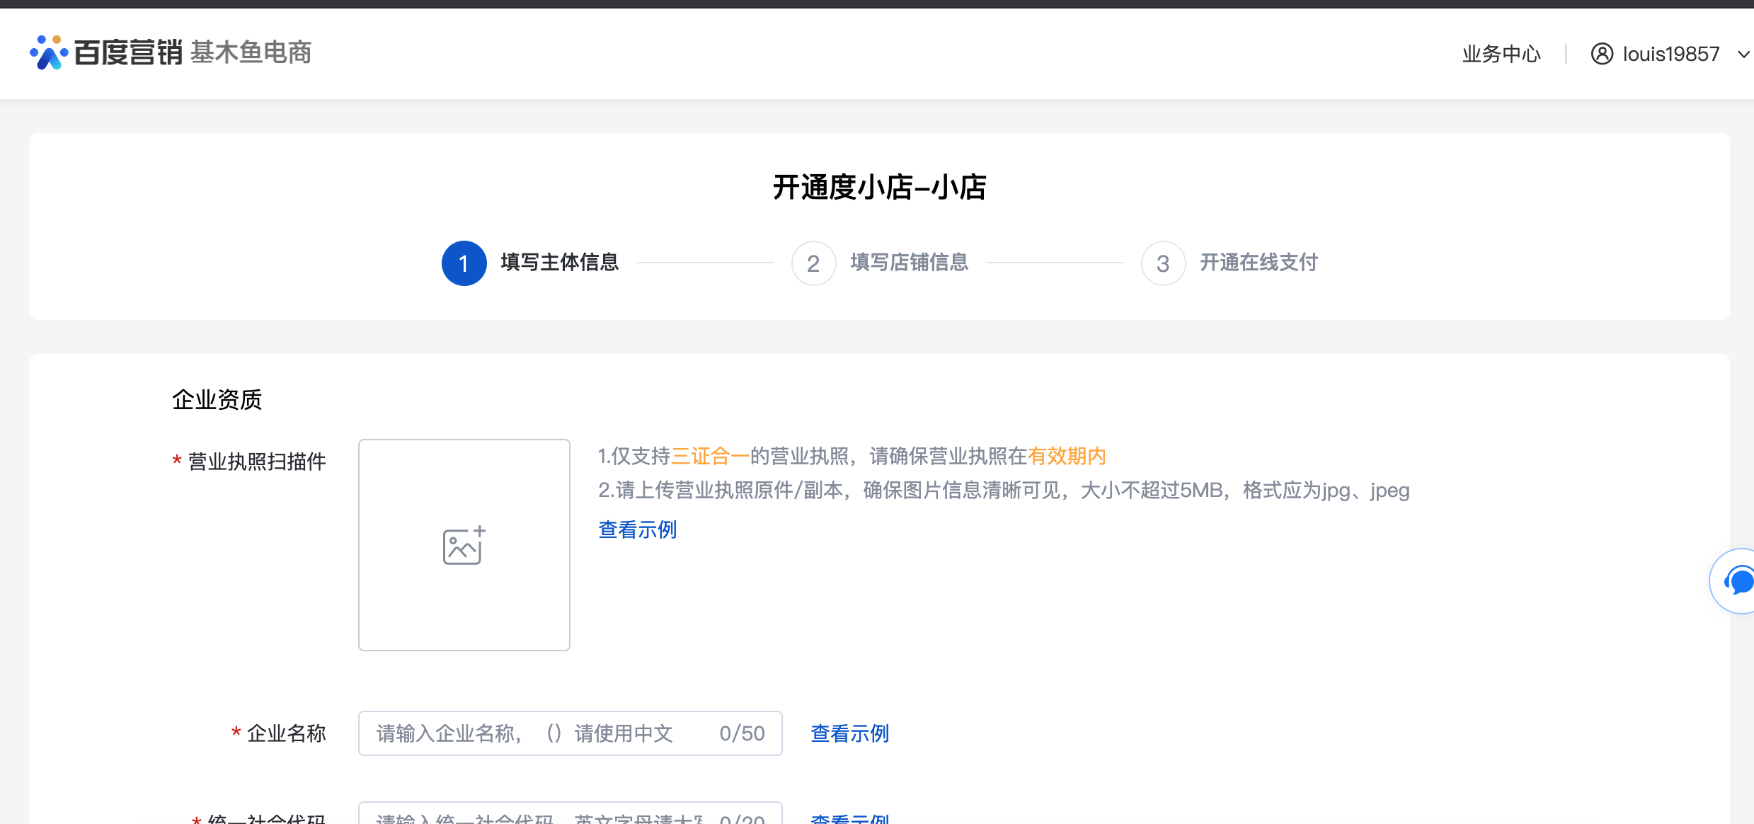Open 查看示例 link beside 统一社会代码 field
Image resolution: width=1754 pixels, height=824 pixels.
coord(850,818)
